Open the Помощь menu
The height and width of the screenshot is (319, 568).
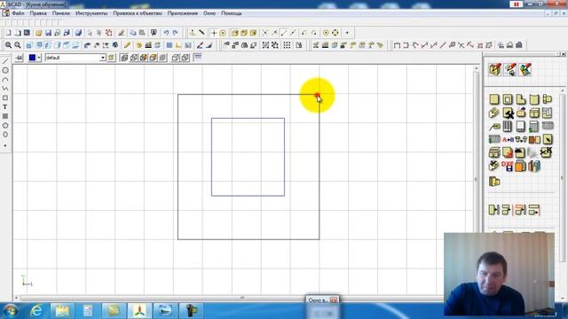coord(231,13)
